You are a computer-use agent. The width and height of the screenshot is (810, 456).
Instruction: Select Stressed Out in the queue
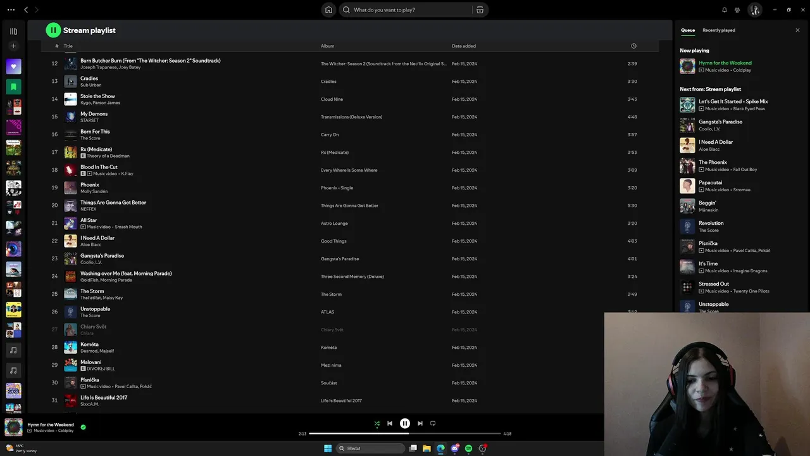pos(714,284)
